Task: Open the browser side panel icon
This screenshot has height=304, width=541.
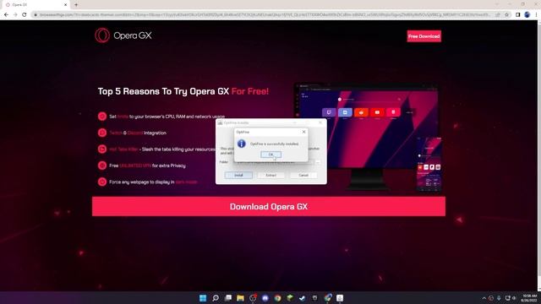Action: pyautogui.click(x=518, y=15)
